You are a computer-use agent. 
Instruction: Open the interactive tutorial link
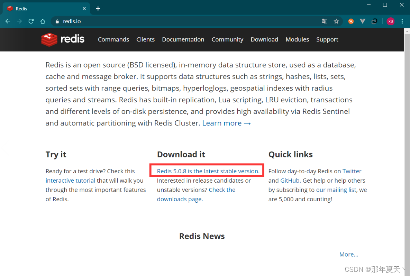pos(70,180)
